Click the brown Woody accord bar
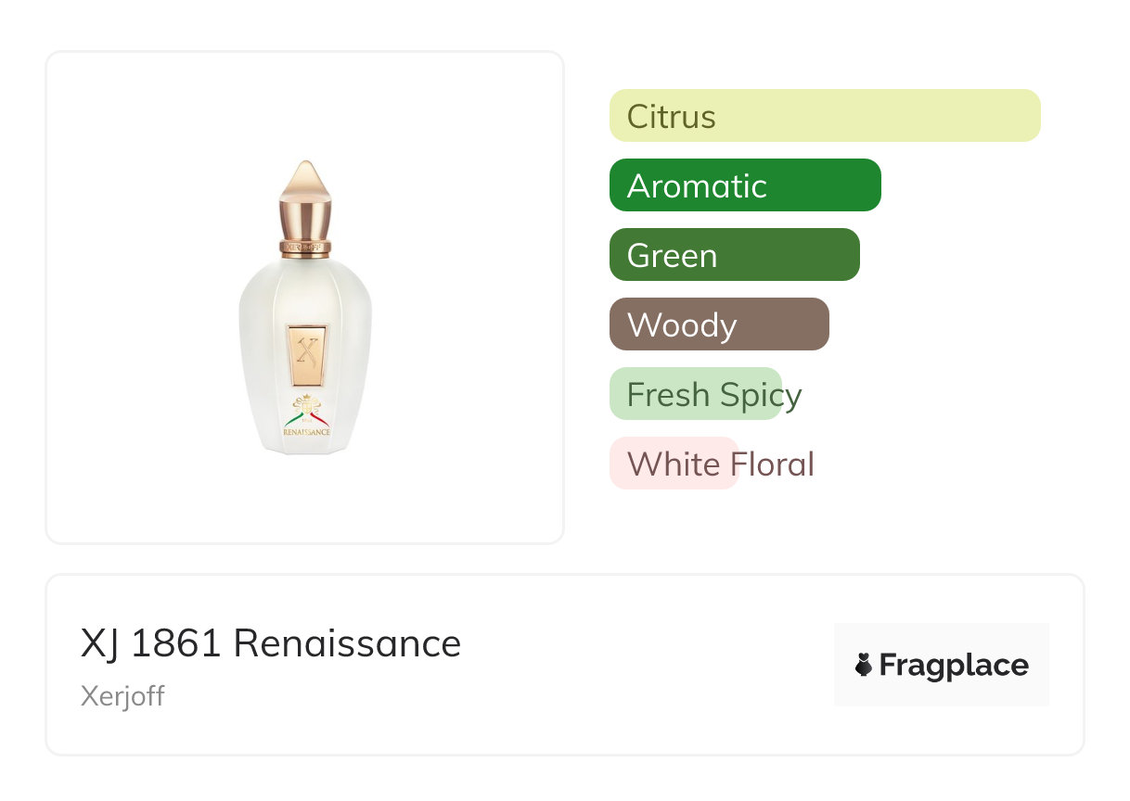This screenshot has height=801, width=1130. [x=719, y=324]
